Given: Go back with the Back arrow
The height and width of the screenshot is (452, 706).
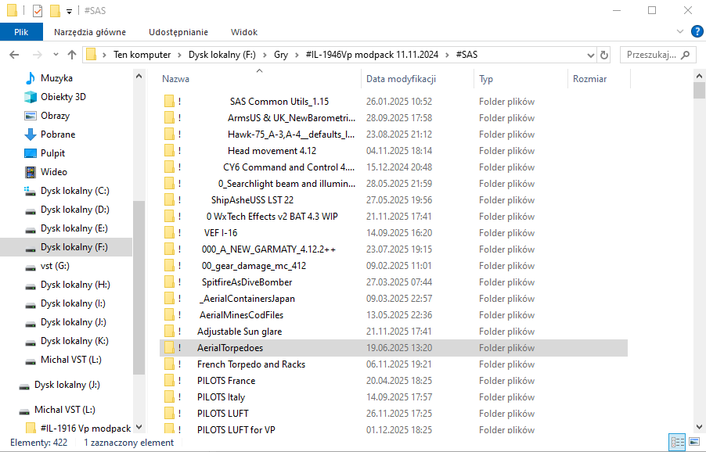Looking at the screenshot, I should [14, 55].
